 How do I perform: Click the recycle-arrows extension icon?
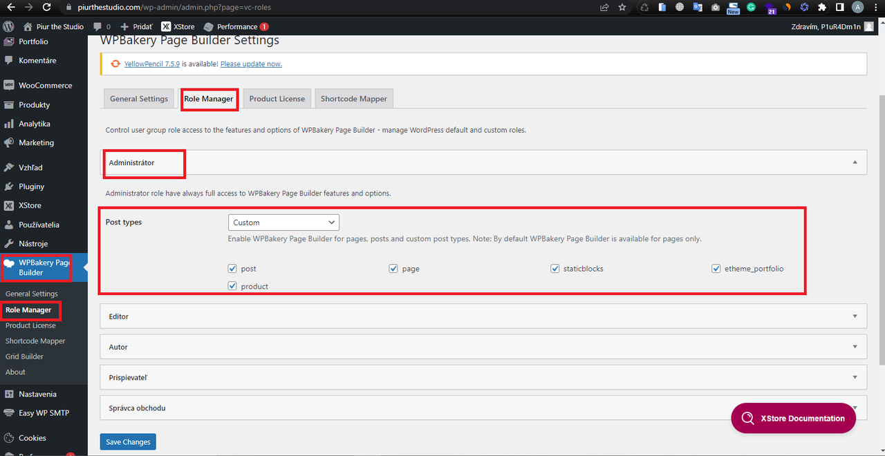coord(644,7)
